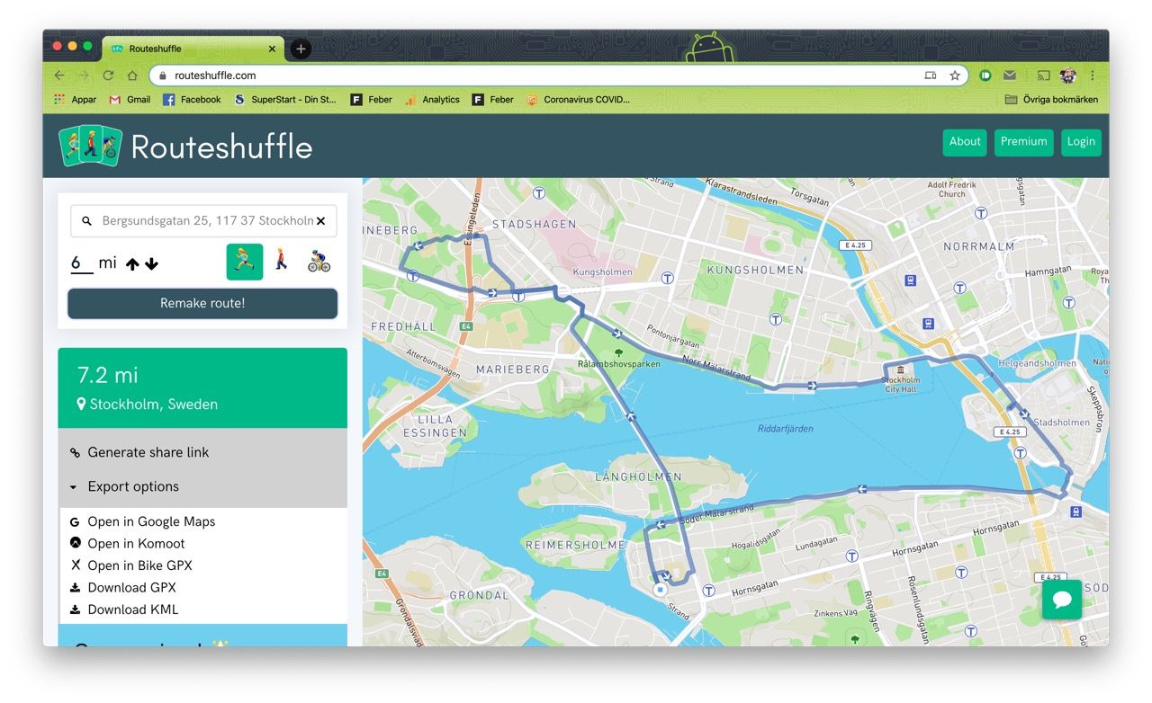Click the location pin icon
This screenshot has height=703, width=1152.
pyautogui.click(x=82, y=405)
